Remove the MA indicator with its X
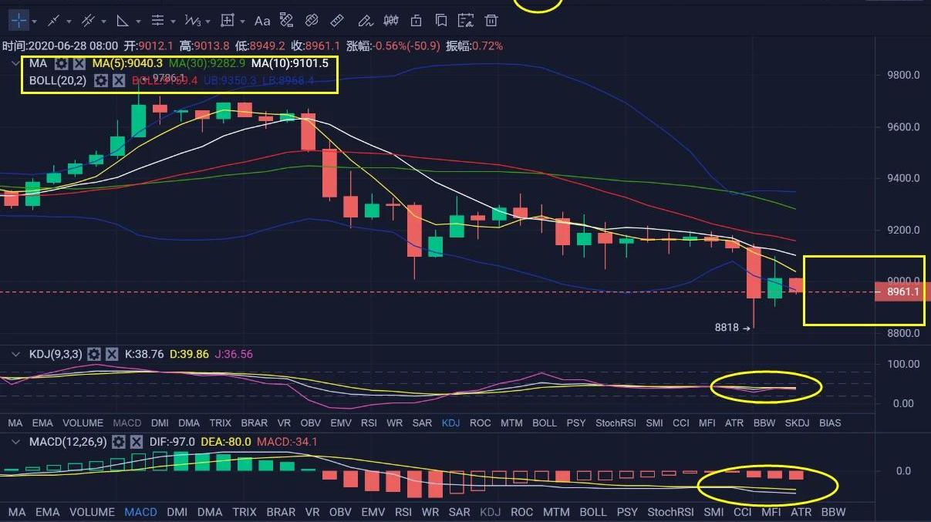 point(79,63)
